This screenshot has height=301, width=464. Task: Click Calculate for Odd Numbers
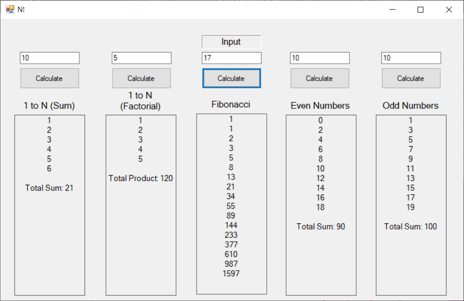[411, 78]
